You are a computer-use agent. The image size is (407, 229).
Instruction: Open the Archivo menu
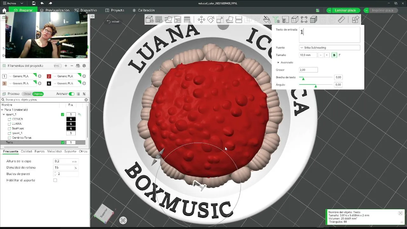[x=9, y=3]
